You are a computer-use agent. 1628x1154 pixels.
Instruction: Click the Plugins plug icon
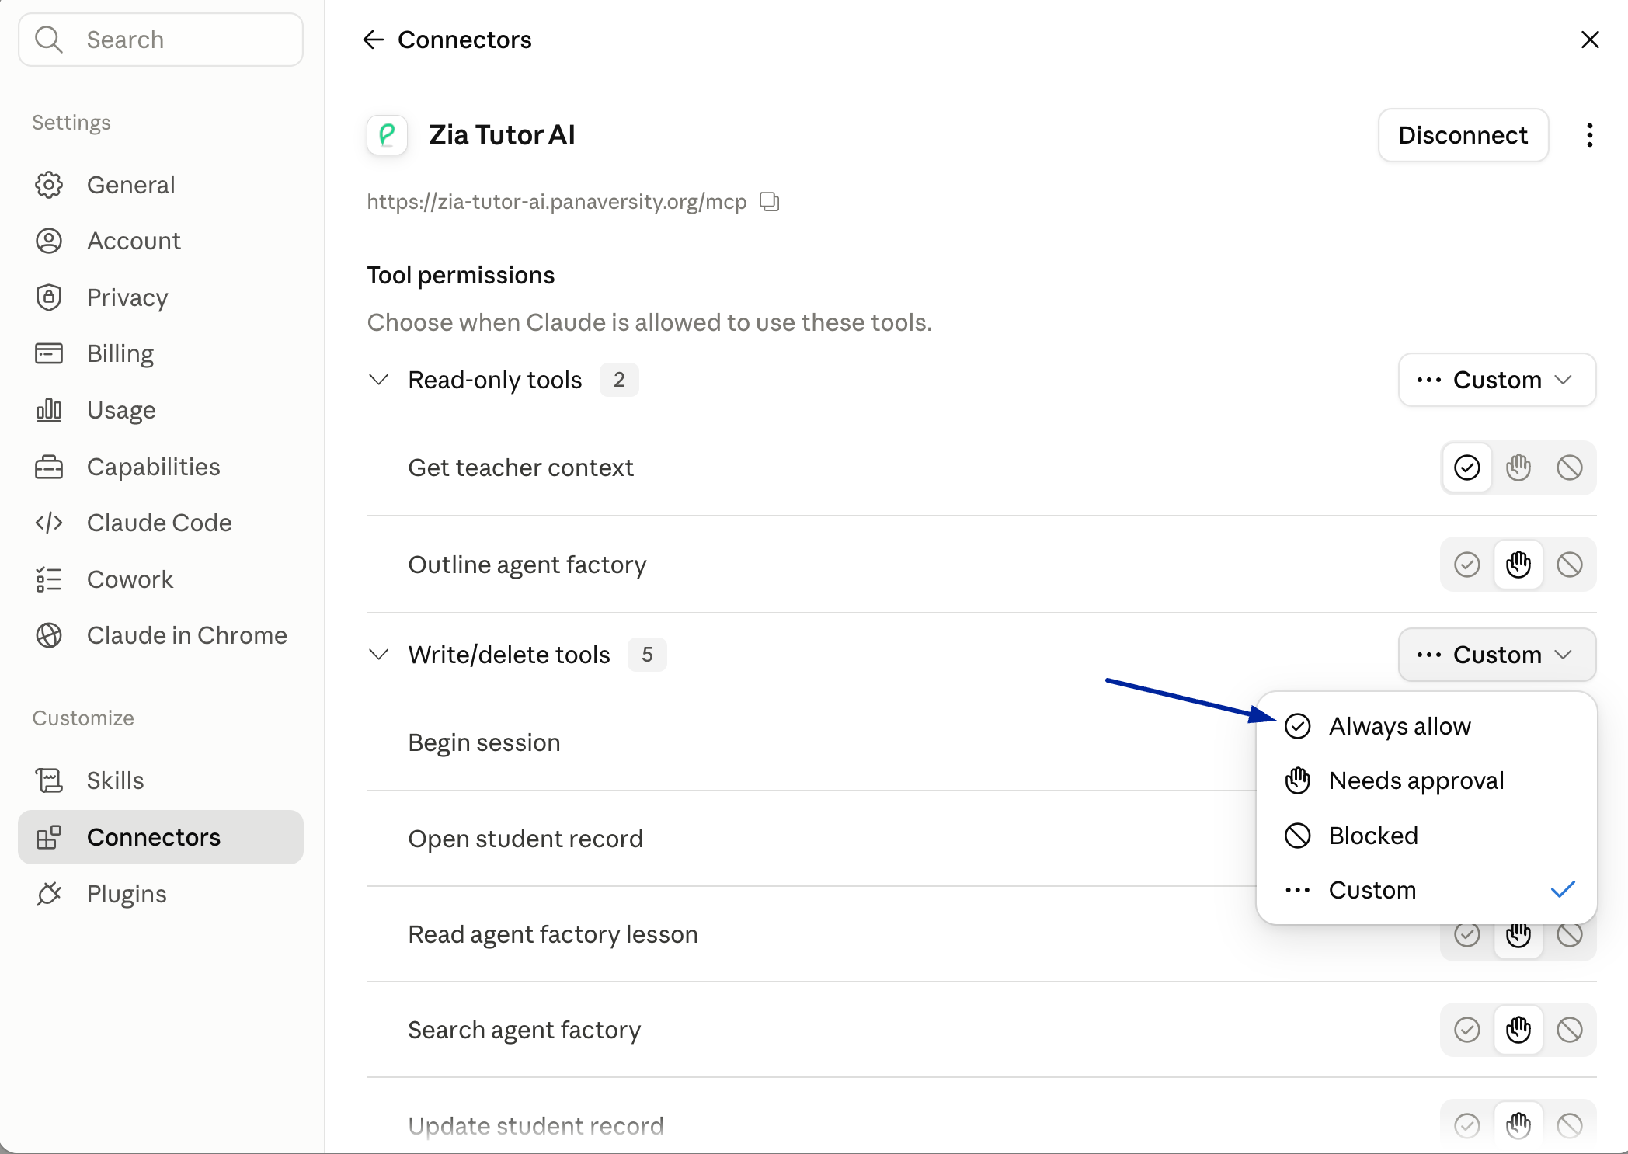(x=49, y=894)
